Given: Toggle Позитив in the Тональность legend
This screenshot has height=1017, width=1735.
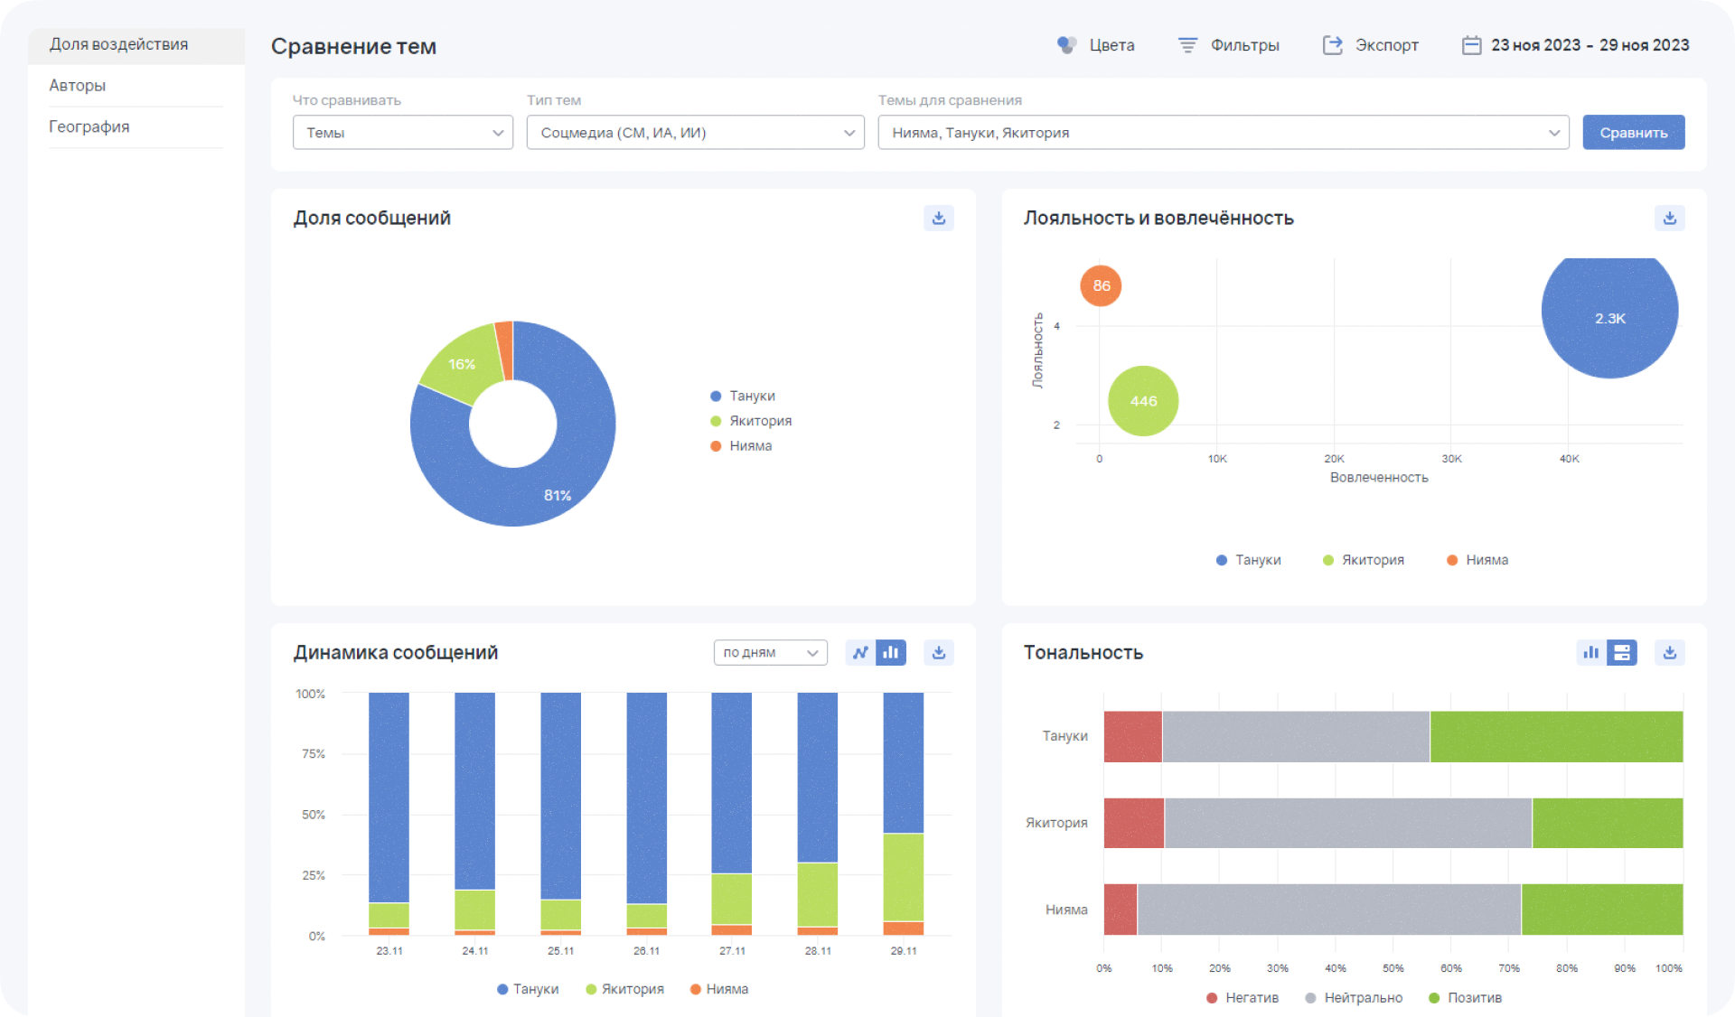Looking at the screenshot, I should pos(1465,998).
